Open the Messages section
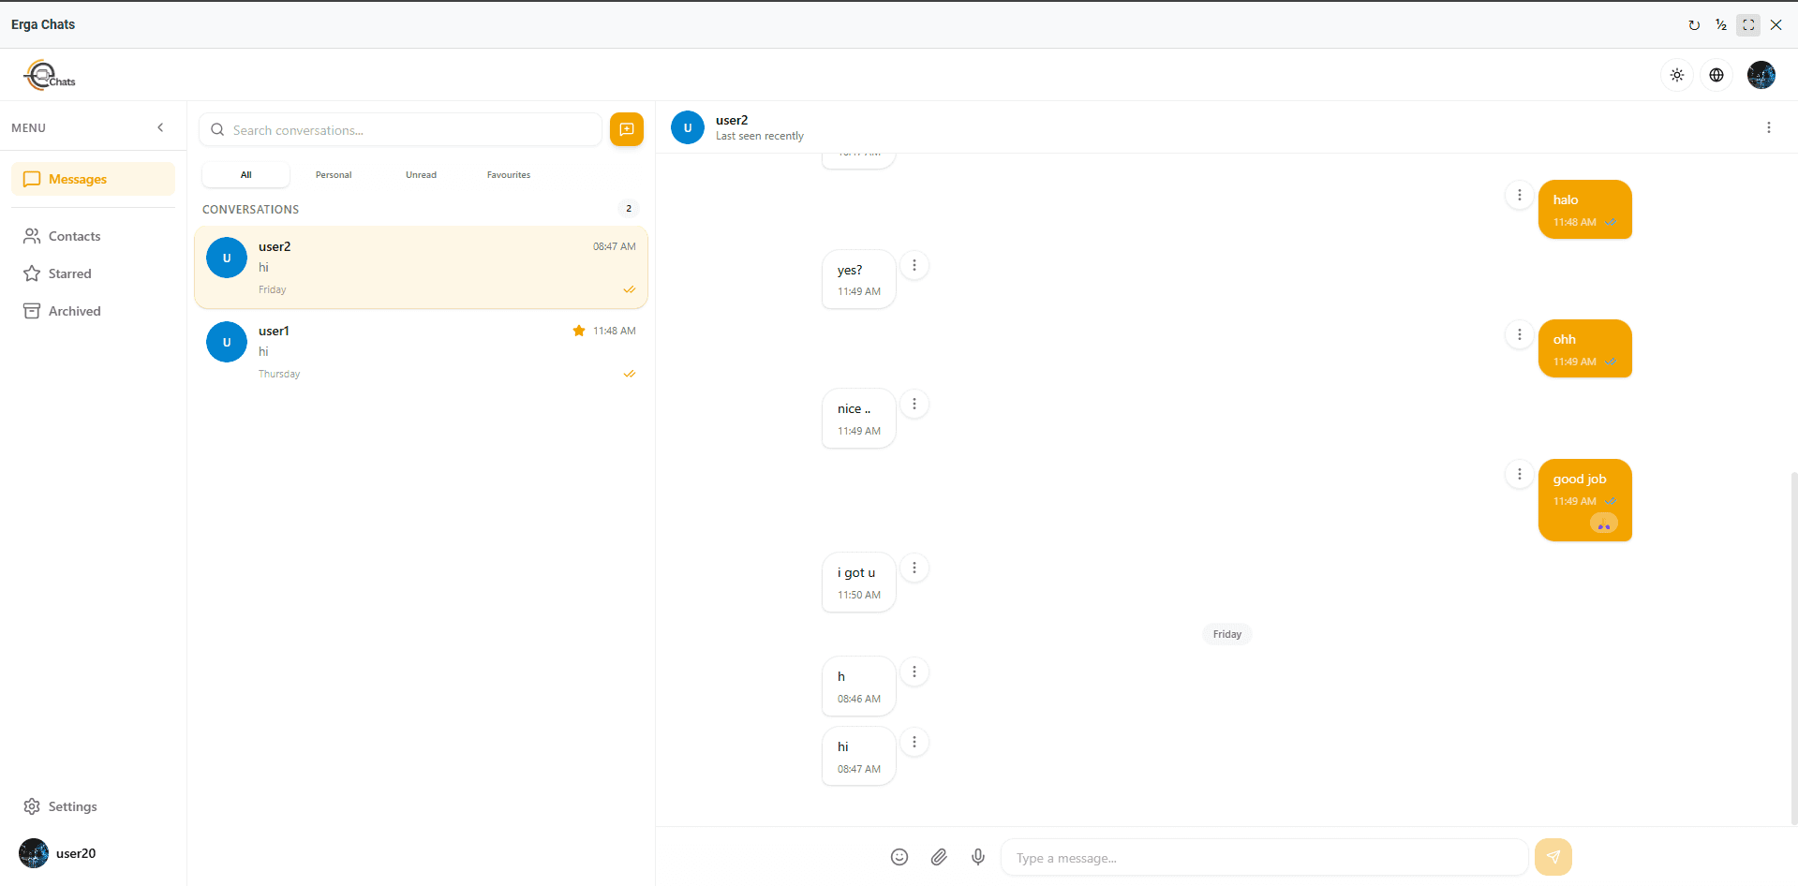This screenshot has height=886, width=1798. 93,179
